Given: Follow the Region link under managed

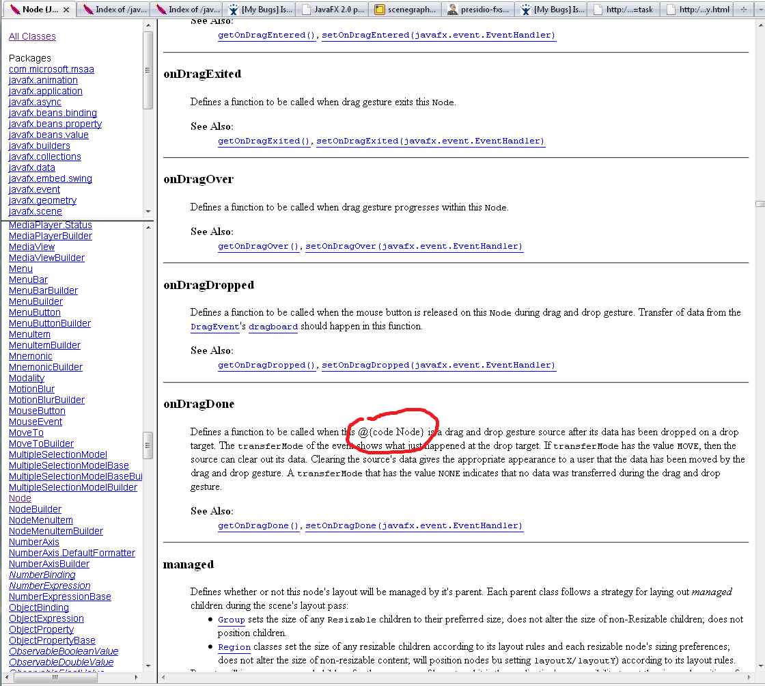Looking at the screenshot, I should [234, 647].
